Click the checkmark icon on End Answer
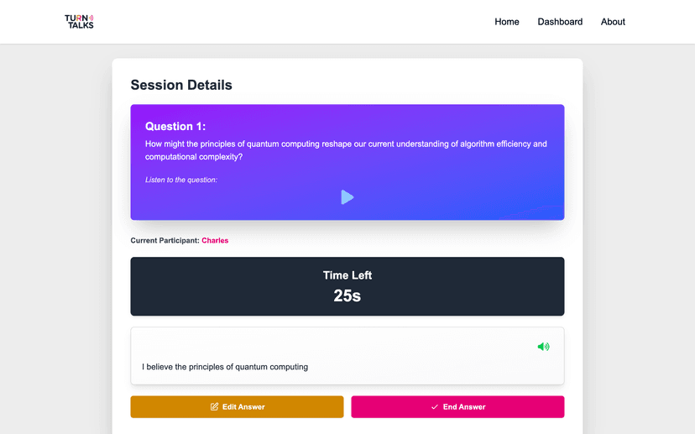The image size is (695, 434). [435, 407]
